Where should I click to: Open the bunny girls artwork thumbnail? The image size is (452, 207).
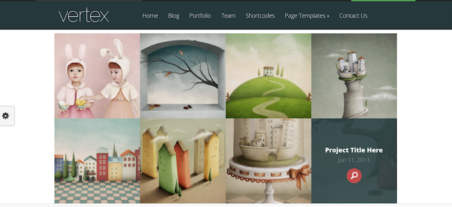click(x=97, y=76)
